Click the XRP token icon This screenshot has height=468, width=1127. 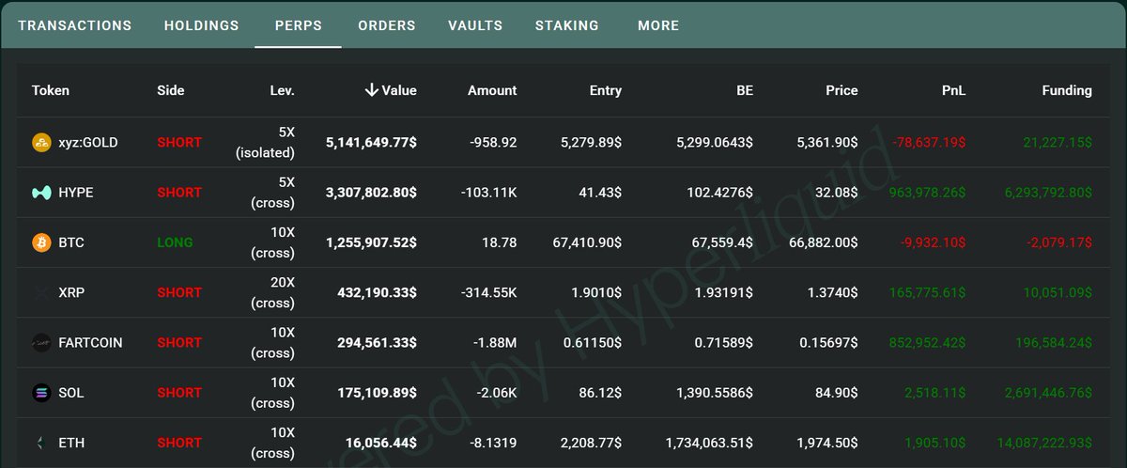(x=41, y=292)
